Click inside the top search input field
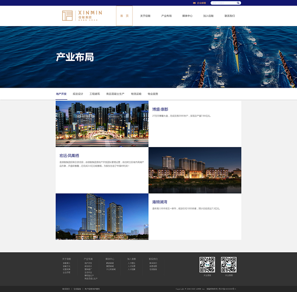 [x=223, y=3]
